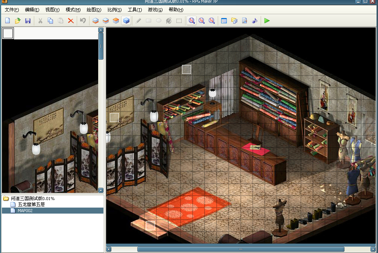The image size is (378, 253).
Task: Start playtest with green play arrow
Action: point(267,21)
